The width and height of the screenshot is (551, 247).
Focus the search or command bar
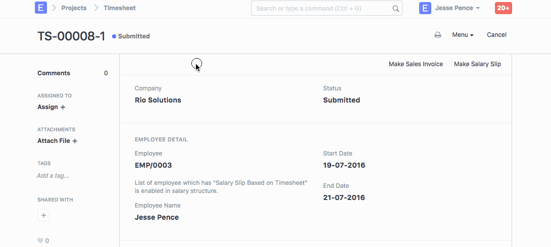click(x=323, y=9)
